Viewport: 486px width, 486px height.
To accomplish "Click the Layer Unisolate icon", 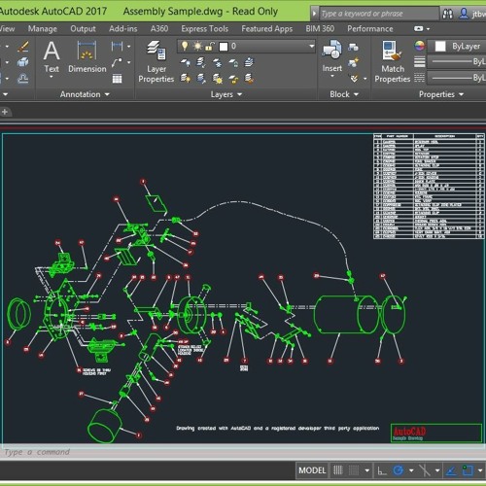I will coord(201,78).
